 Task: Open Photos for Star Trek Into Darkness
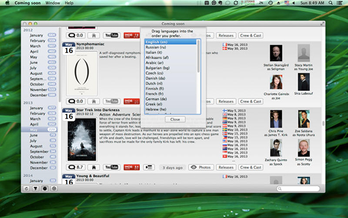(201, 167)
